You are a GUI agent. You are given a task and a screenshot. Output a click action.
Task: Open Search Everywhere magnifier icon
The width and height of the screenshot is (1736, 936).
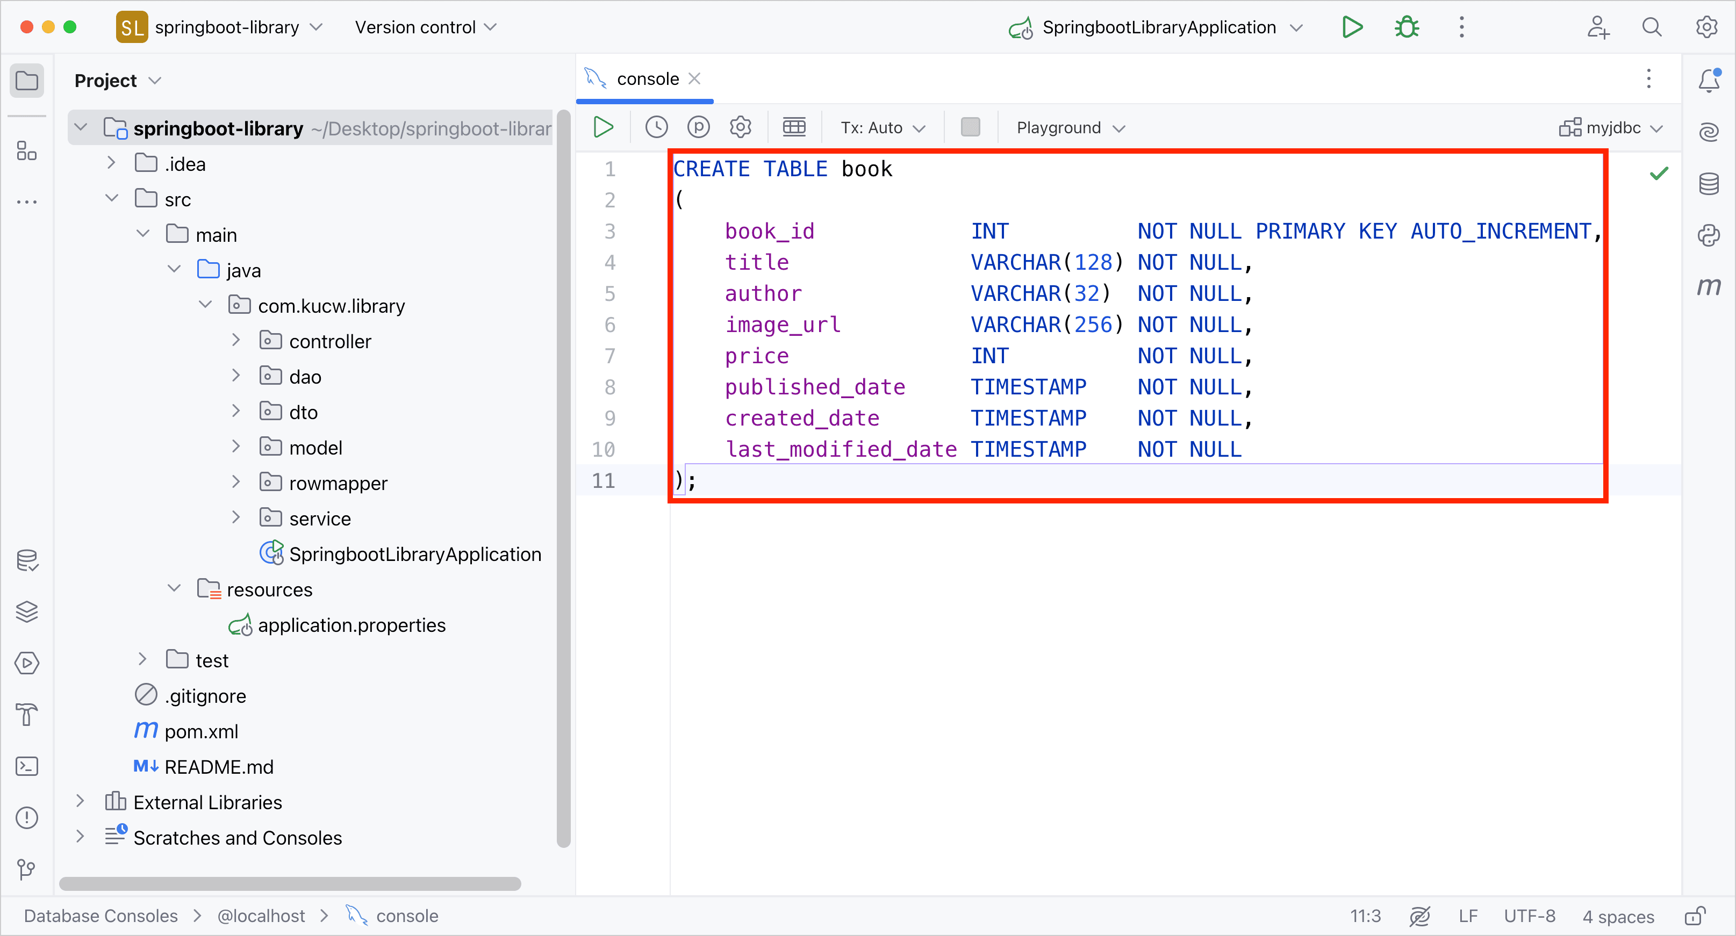[x=1652, y=27]
